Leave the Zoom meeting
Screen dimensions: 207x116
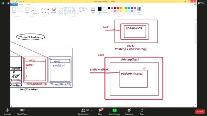coord(200,112)
